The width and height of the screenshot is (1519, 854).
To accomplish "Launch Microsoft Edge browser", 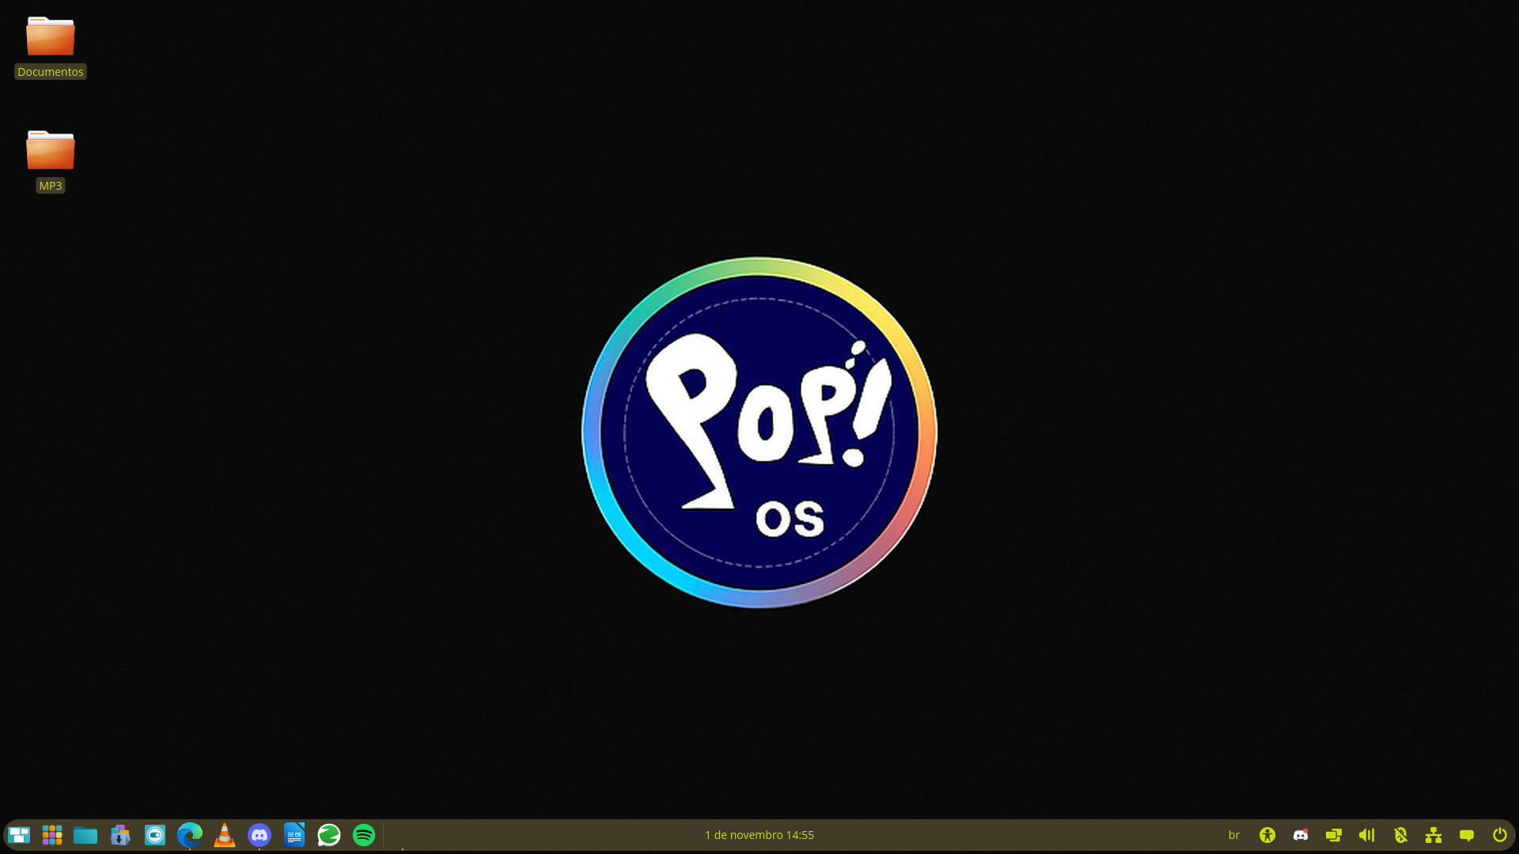I will 190,835.
